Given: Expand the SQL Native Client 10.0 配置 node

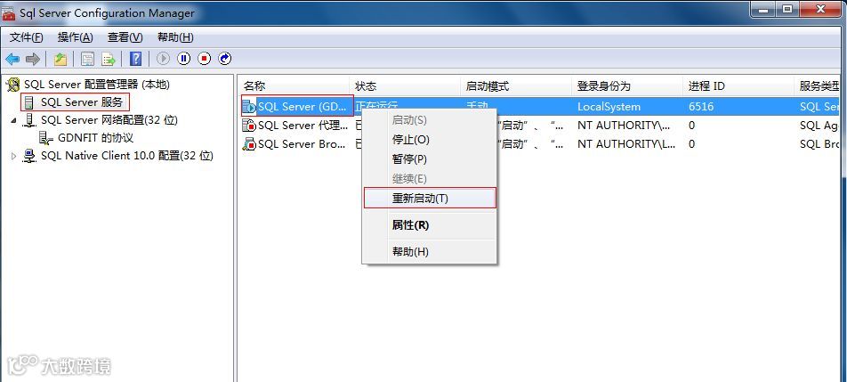Looking at the screenshot, I should [13, 156].
